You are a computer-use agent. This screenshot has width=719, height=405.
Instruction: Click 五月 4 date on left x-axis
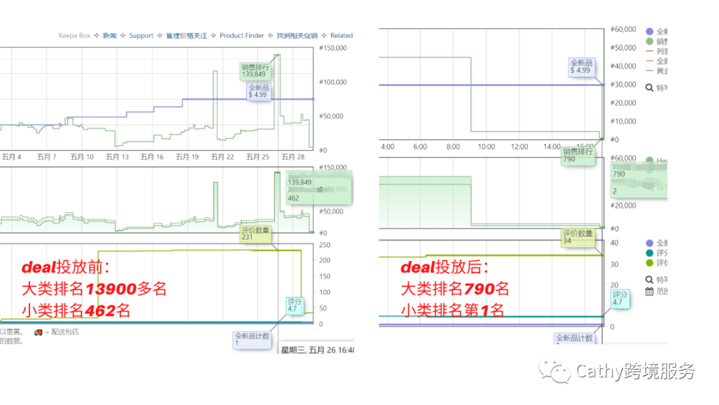tap(11, 157)
